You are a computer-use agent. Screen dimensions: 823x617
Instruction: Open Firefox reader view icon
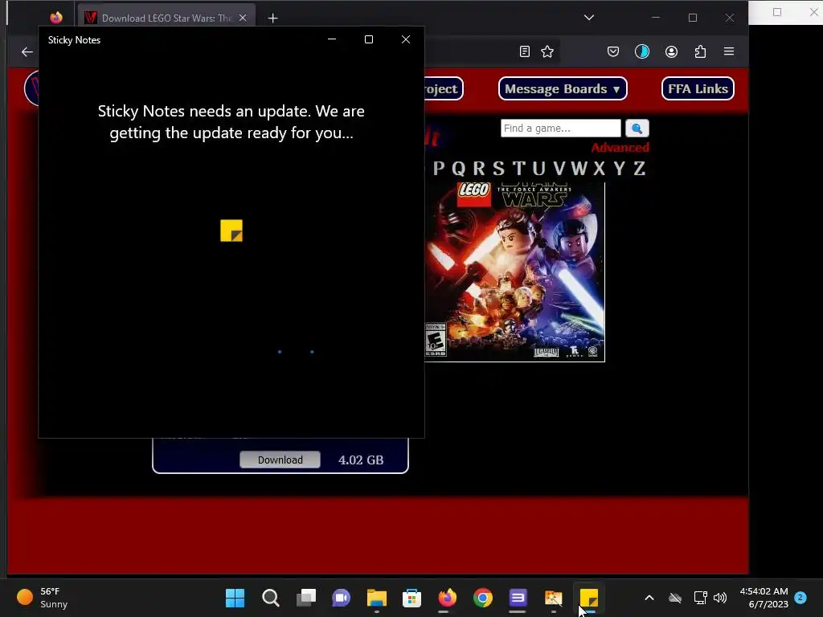(x=524, y=51)
